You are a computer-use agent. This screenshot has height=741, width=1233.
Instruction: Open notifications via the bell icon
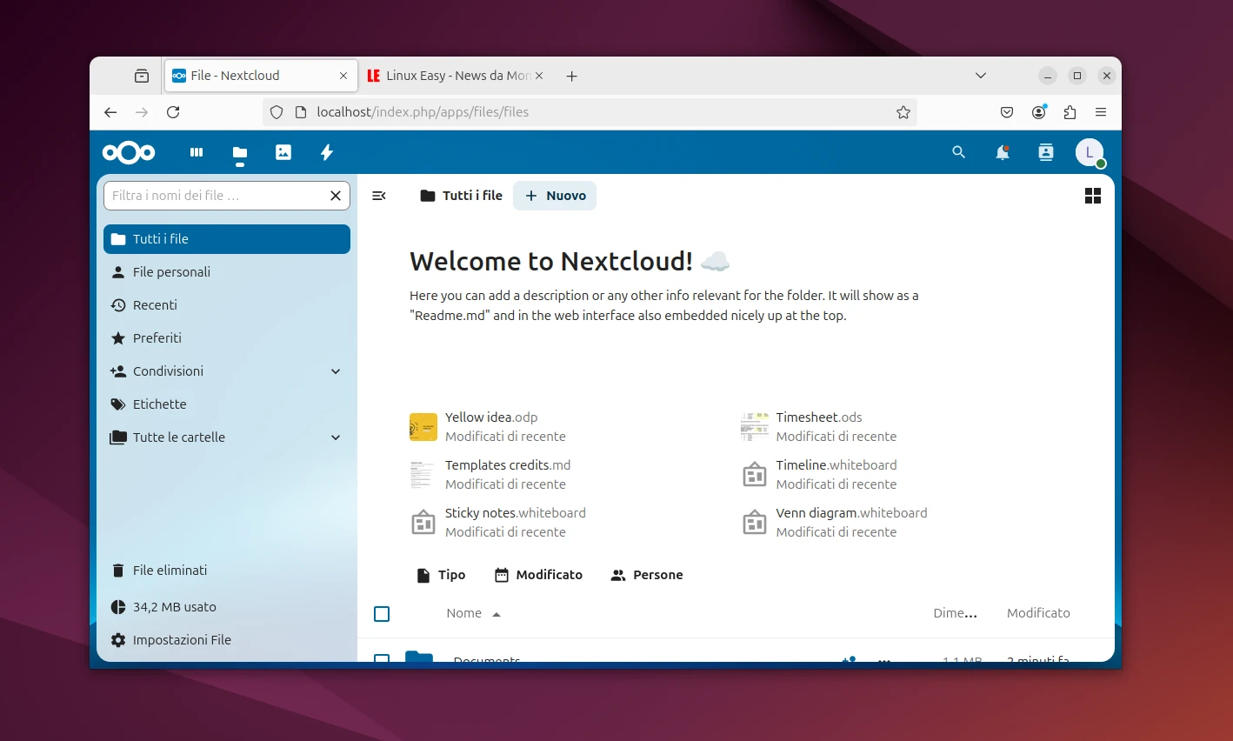[1002, 152]
